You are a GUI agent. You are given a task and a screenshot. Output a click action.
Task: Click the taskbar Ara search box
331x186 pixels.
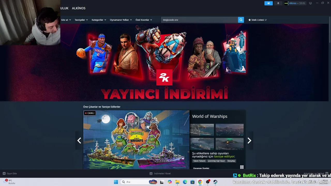[x=139, y=182]
